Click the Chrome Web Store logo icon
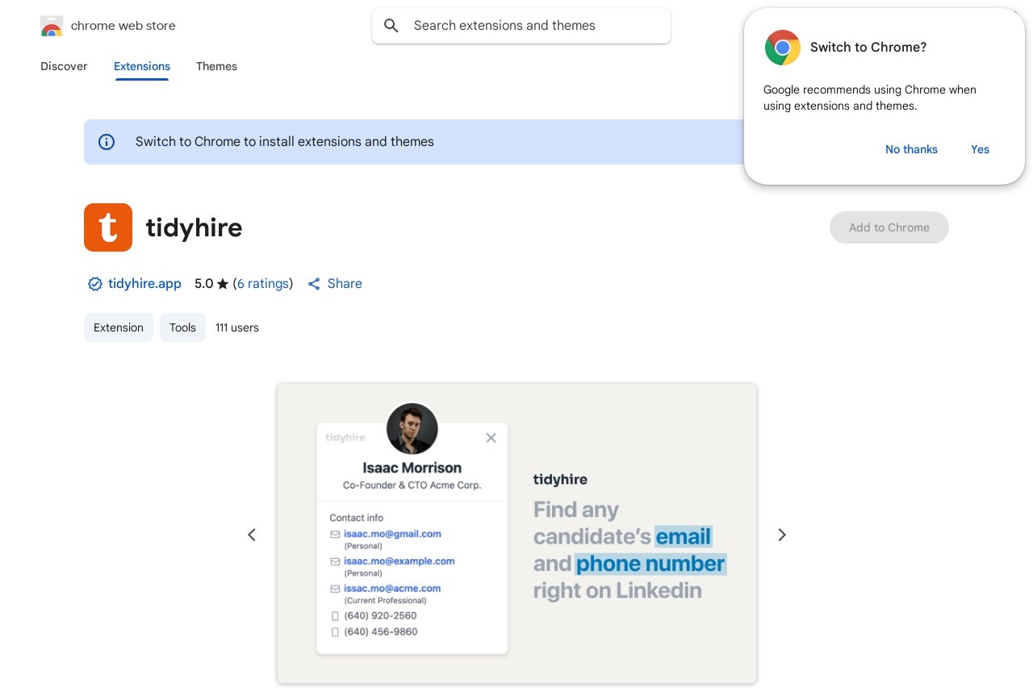Viewport: 1033px width, 688px height. click(52, 26)
